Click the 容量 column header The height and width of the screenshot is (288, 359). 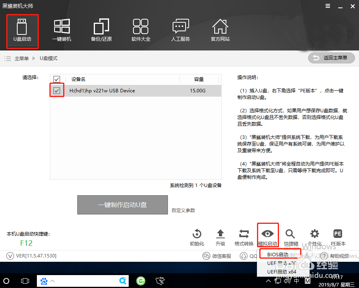click(x=199, y=79)
